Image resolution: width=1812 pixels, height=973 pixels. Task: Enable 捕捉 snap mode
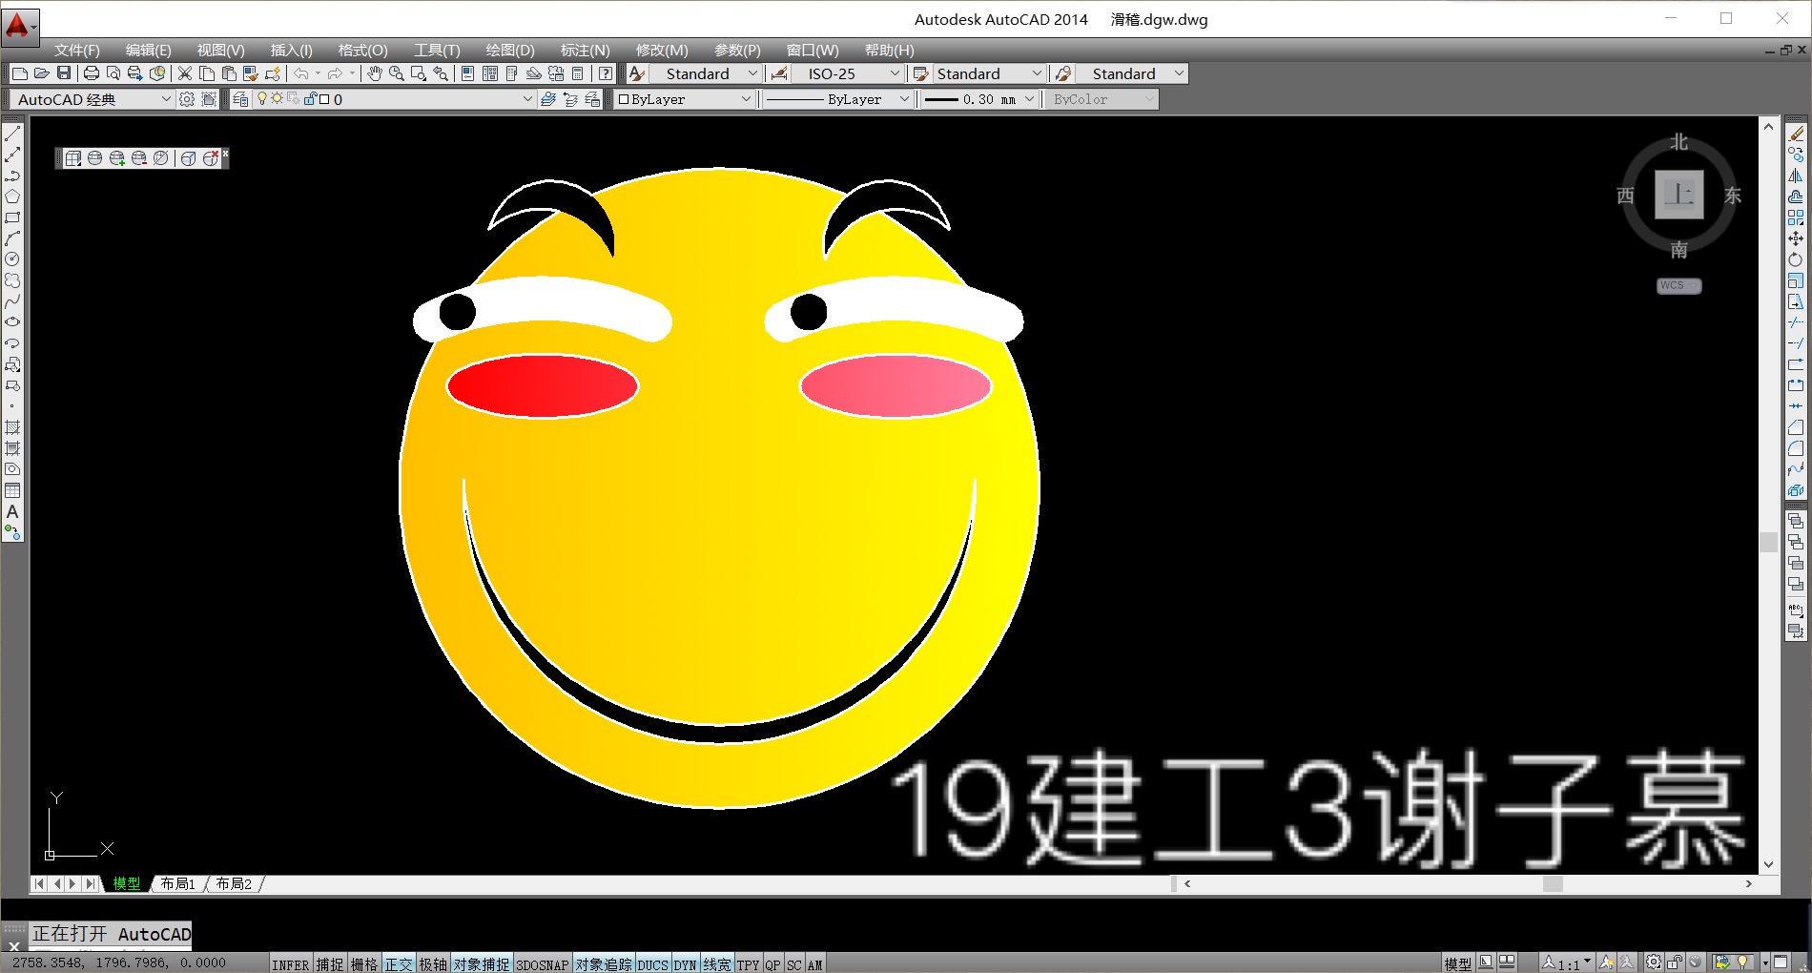coord(330,964)
